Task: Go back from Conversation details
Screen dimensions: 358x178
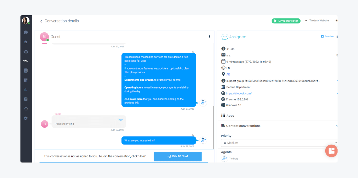Action: [41, 21]
